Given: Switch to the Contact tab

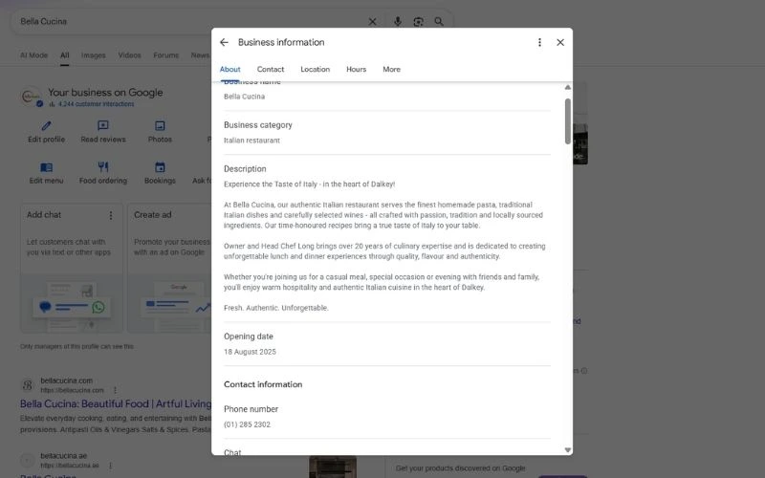Looking at the screenshot, I should coord(271,69).
